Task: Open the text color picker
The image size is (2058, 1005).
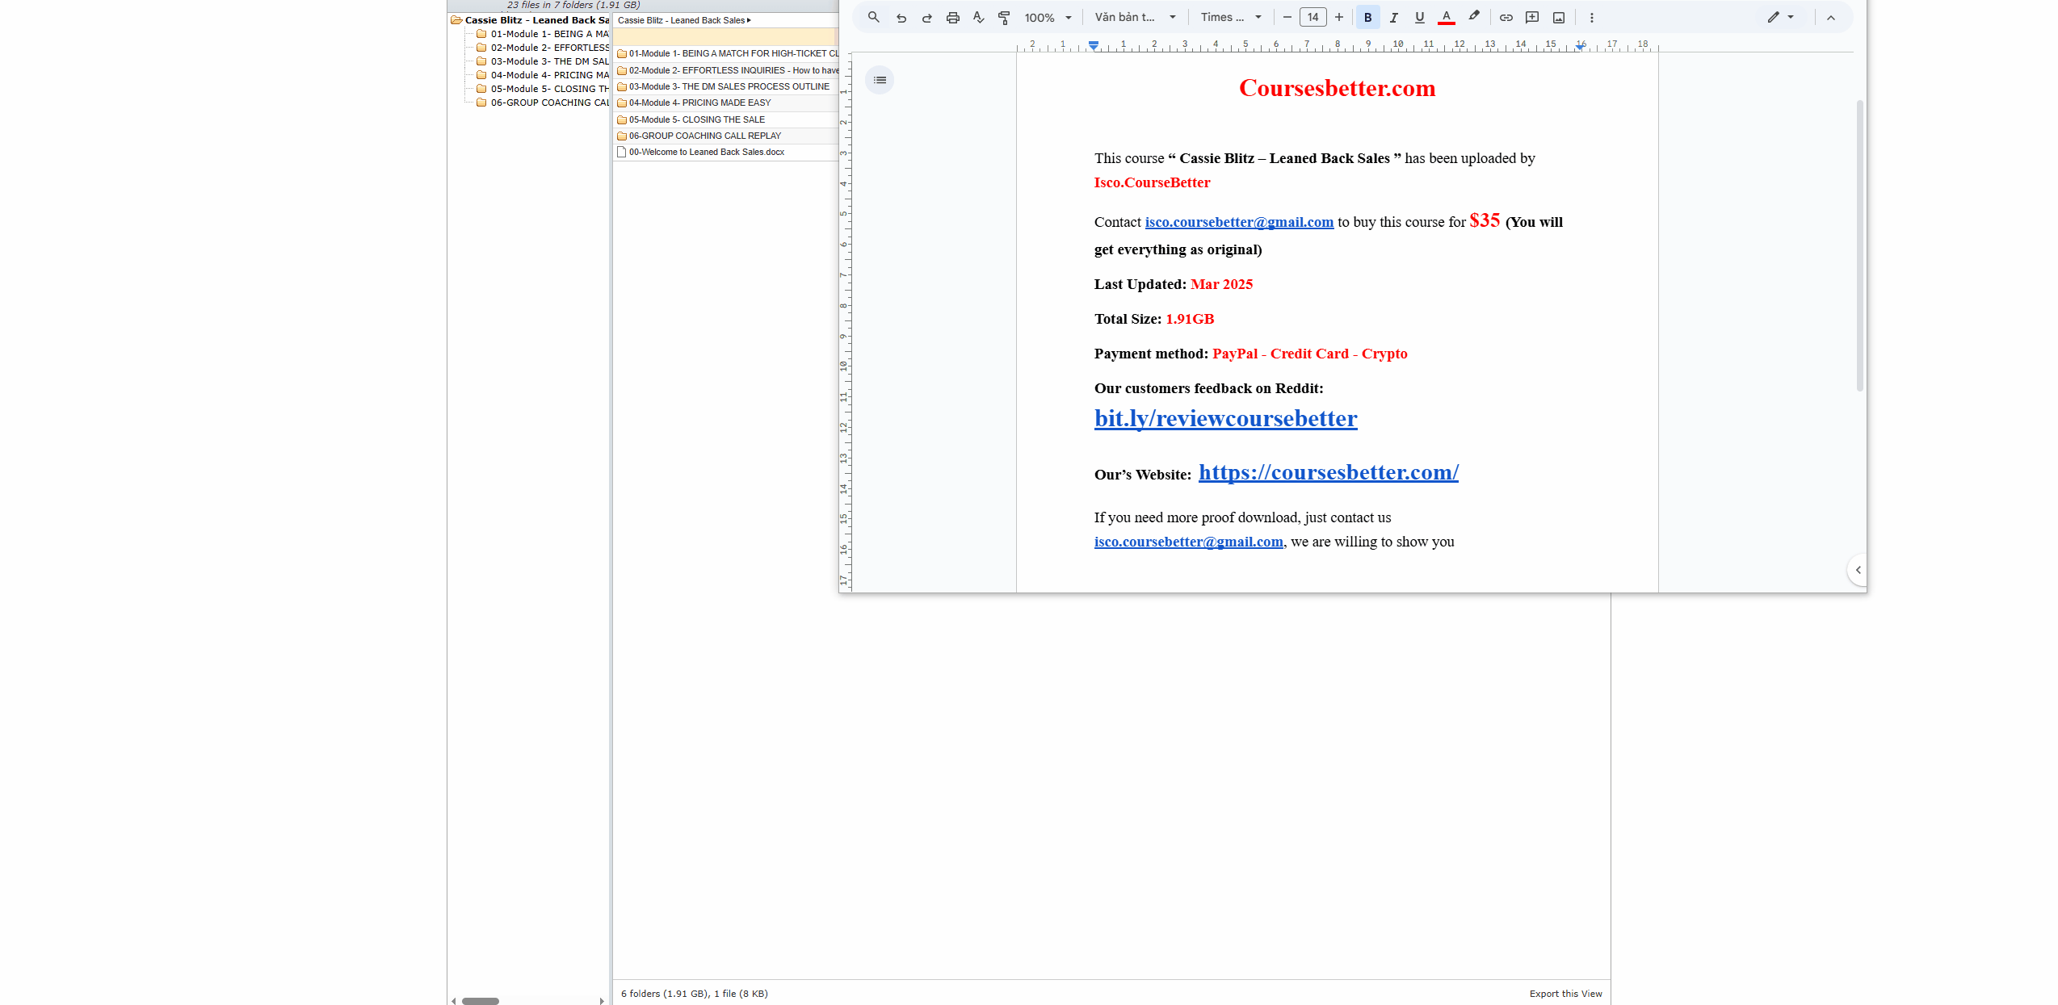Action: 1447,17
